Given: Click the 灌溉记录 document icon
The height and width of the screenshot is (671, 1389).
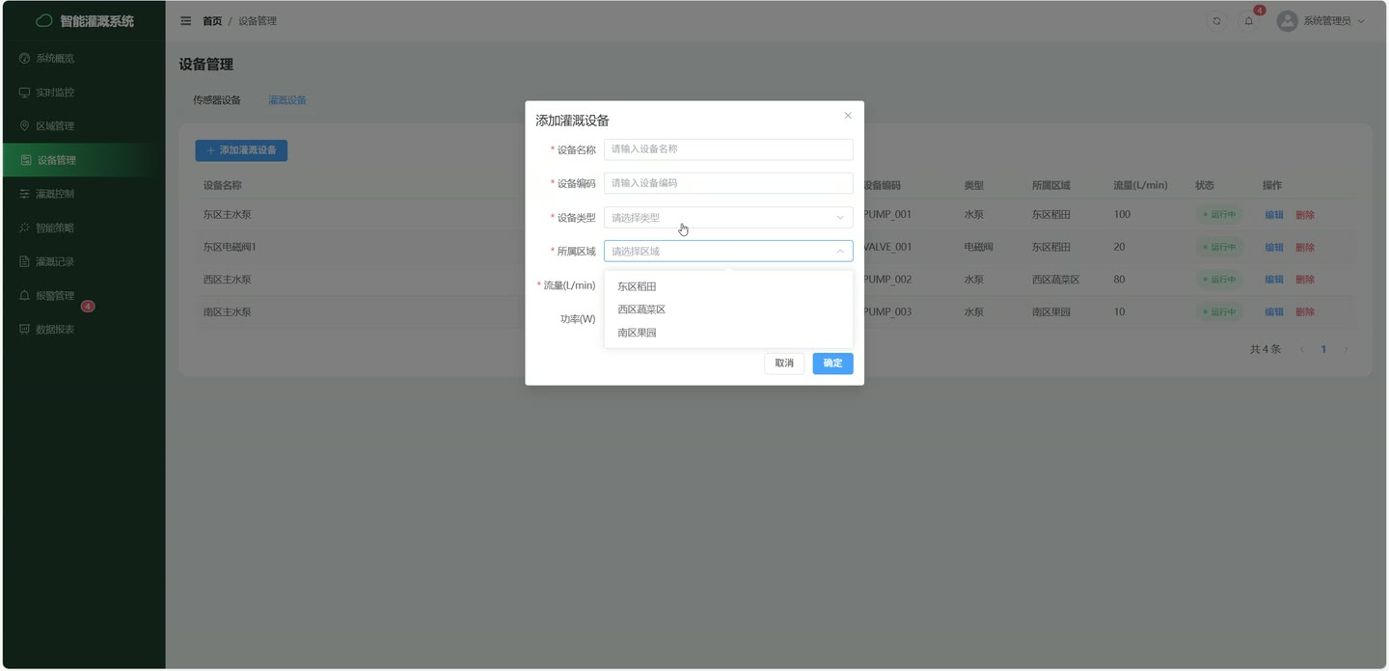Looking at the screenshot, I should pos(25,261).
